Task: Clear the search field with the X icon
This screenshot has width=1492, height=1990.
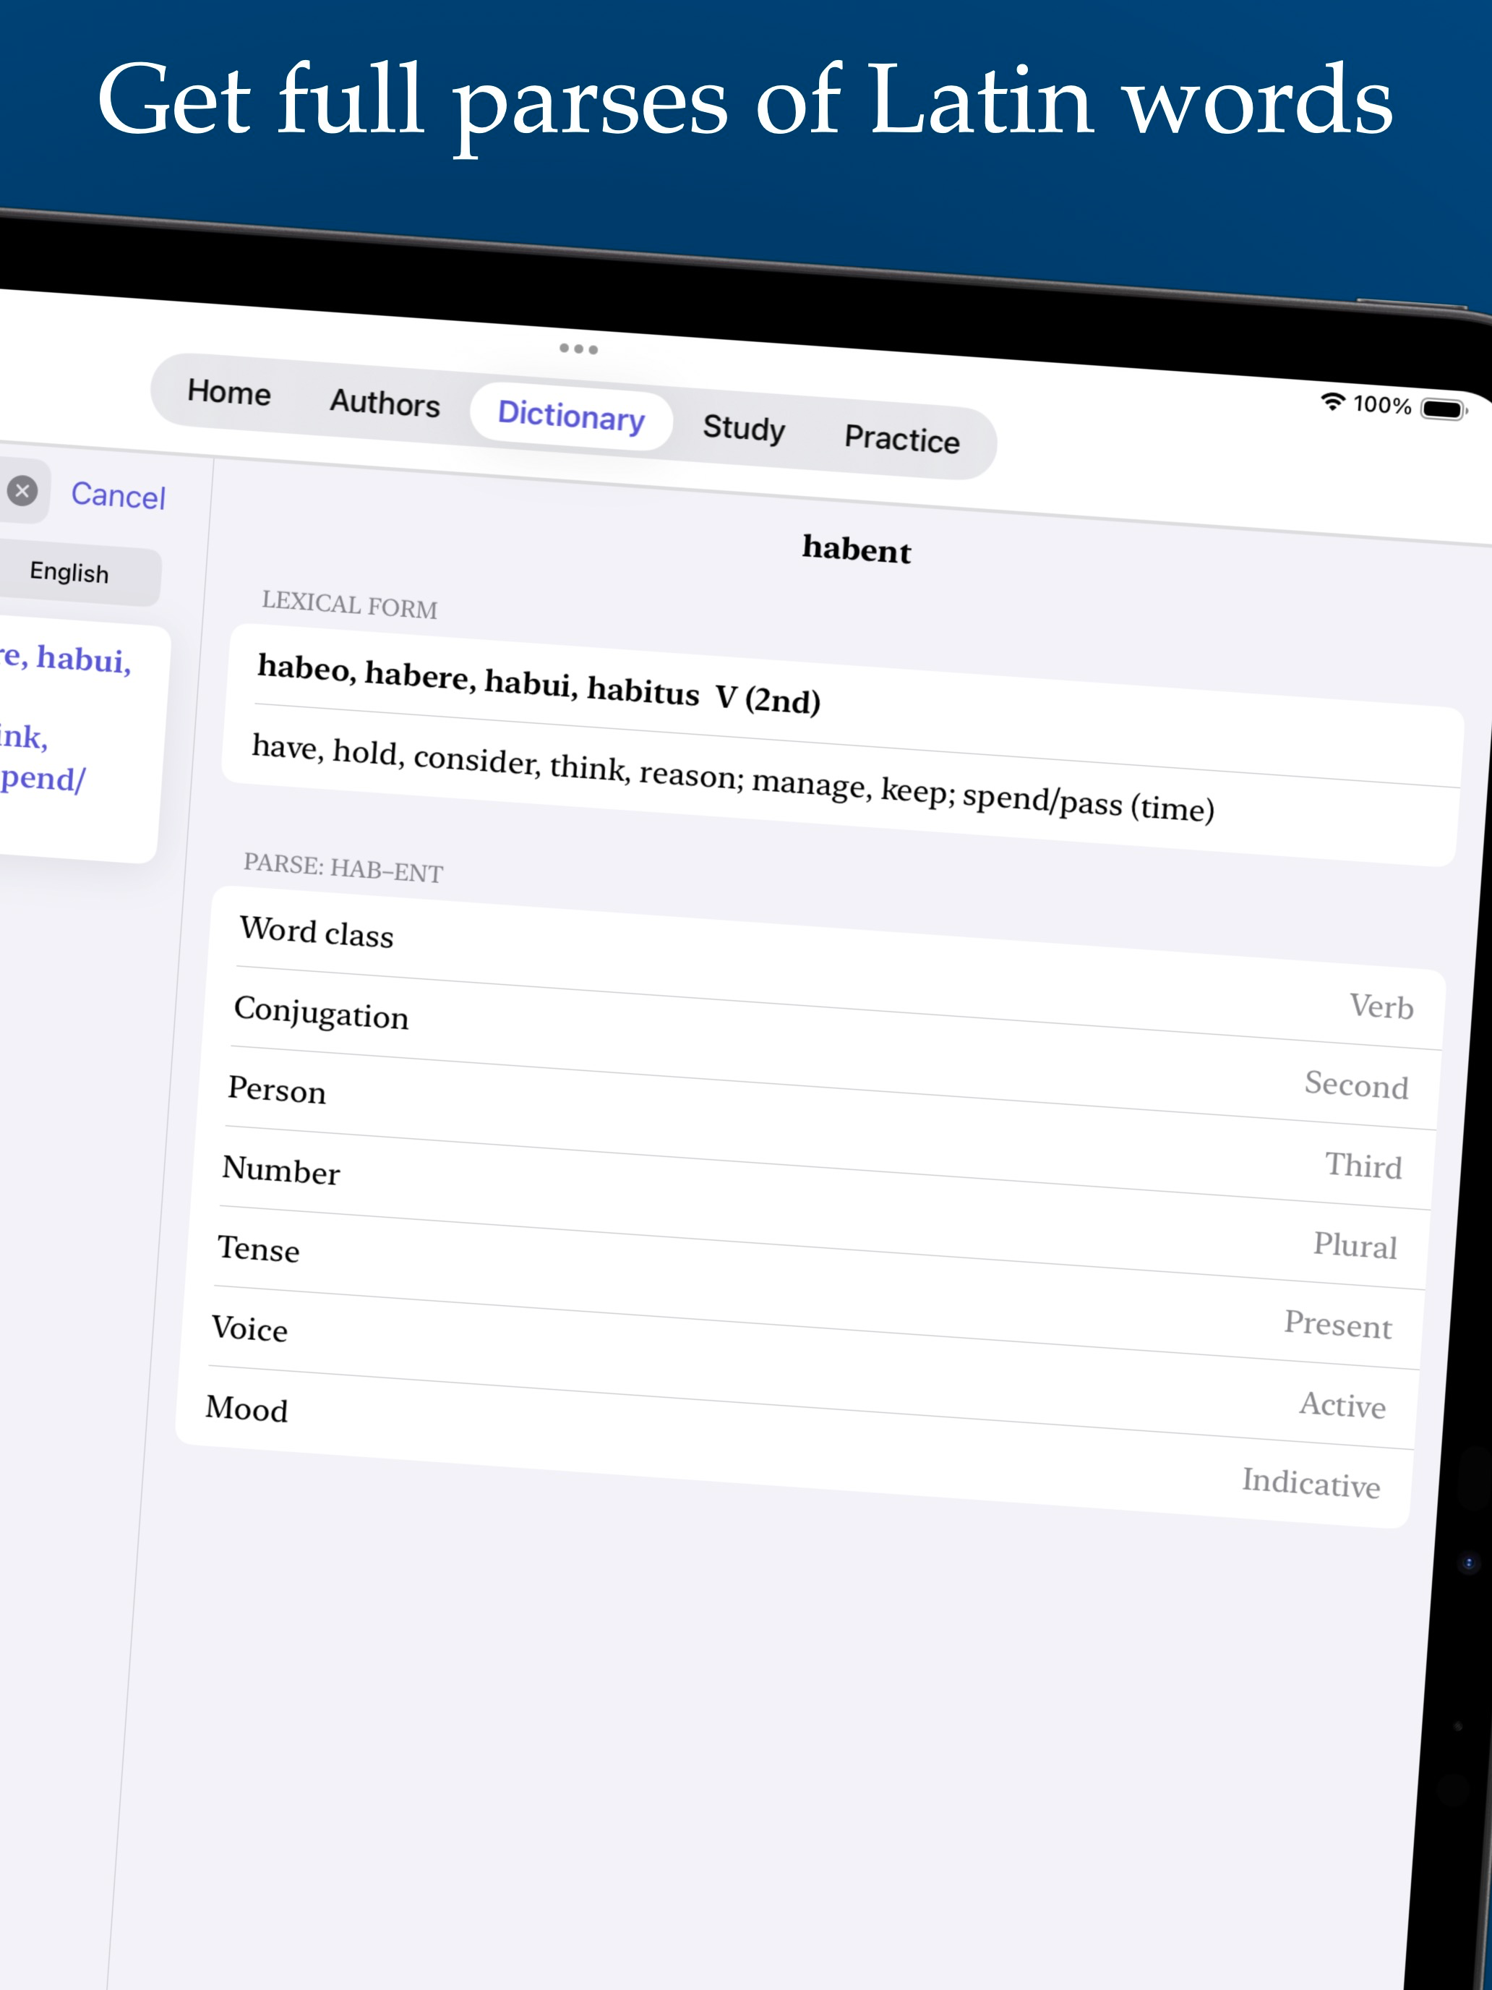Action: (x=22, y=490)
